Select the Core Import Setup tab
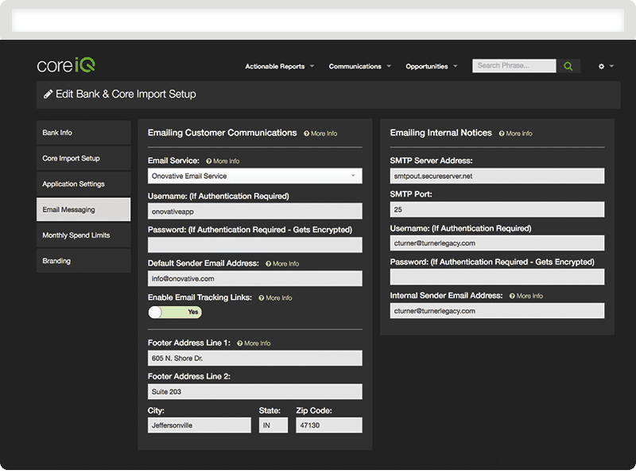The width and height of the screenshot is (636, 474). tap(83, 158)
